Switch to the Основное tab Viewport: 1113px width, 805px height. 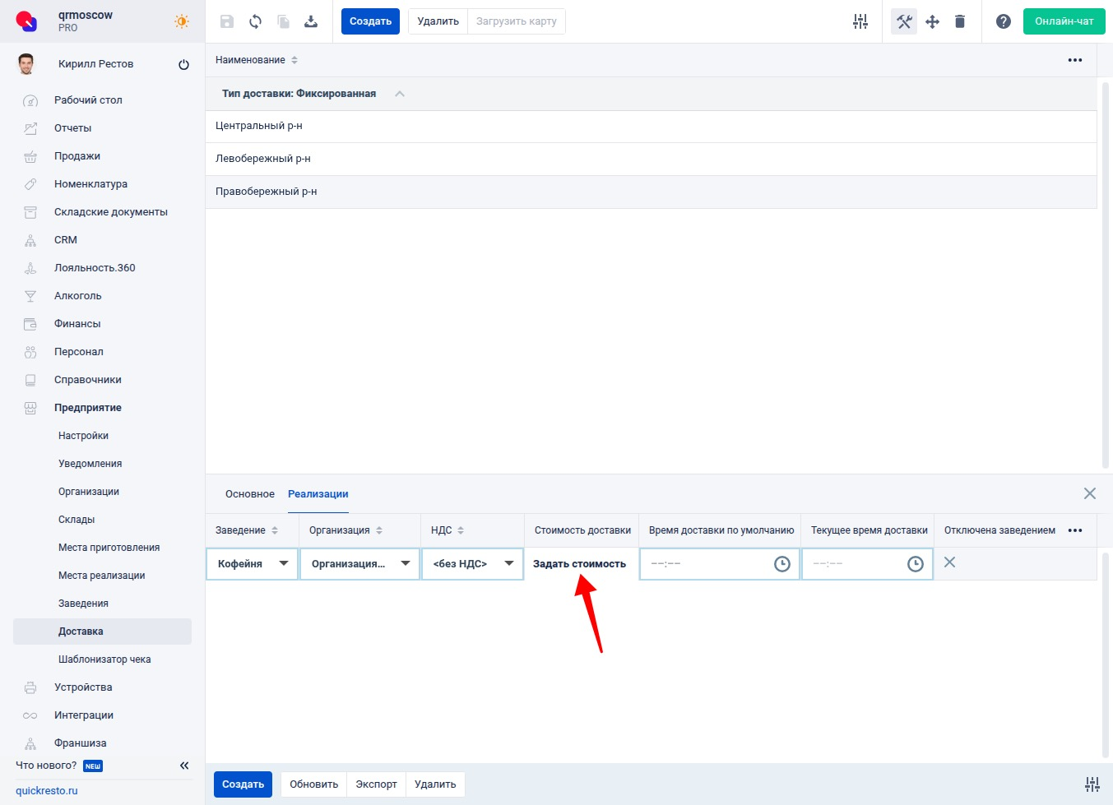[249, 494]
